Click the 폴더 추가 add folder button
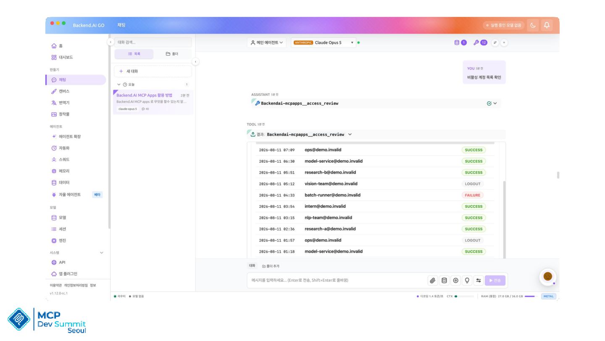Image resolution: width=605 pixels, height=341 pixels. (x=271, y=266)
